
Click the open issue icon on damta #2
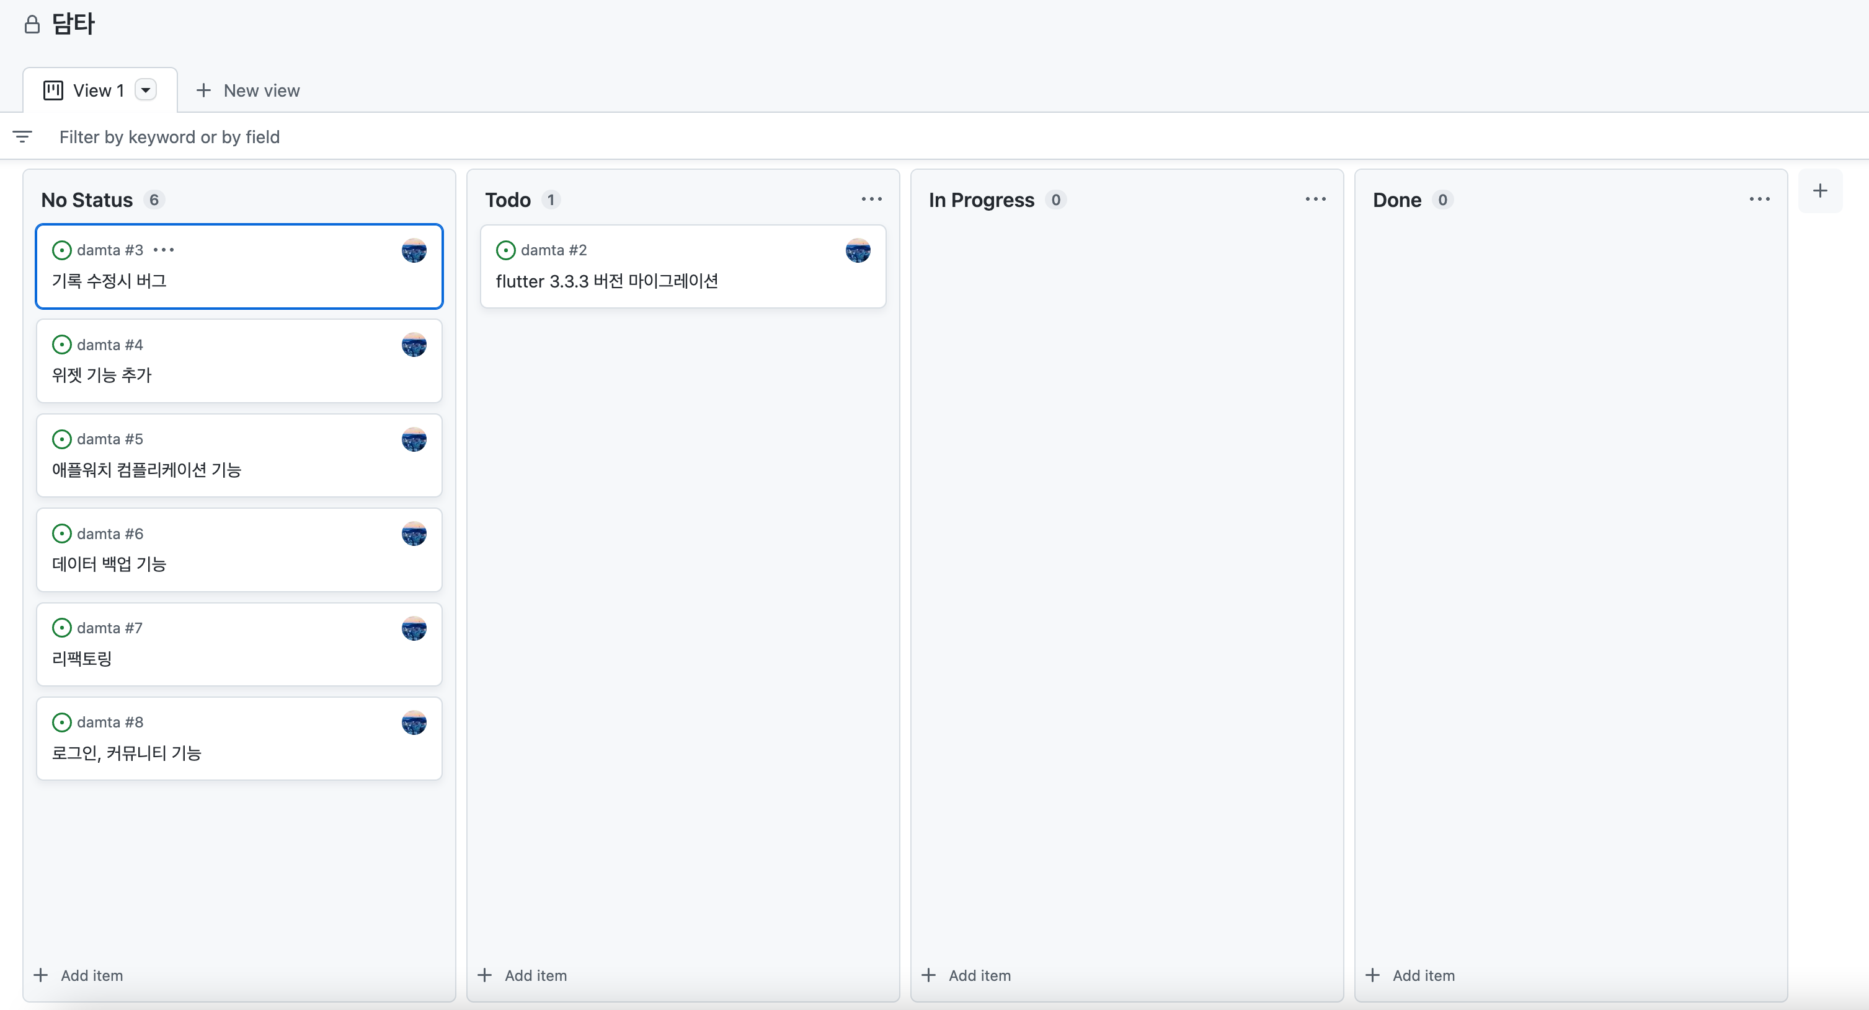[x=506, y=250]
